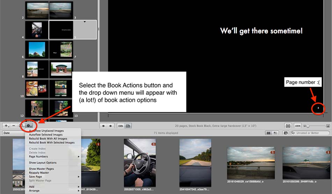332x194 pixels.
Task: Click the 100% actual size button
Action: click(x=298, y=126)
